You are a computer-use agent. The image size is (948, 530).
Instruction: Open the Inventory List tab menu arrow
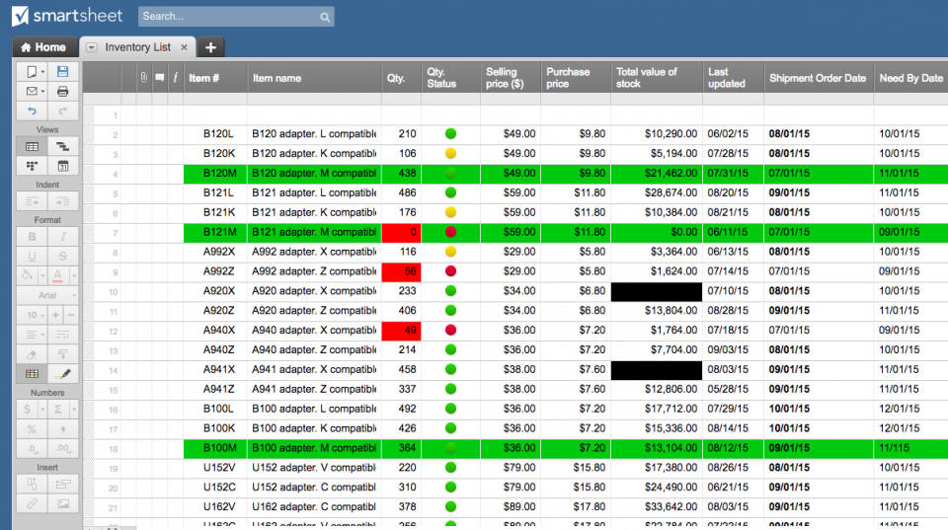coord(91,47)
